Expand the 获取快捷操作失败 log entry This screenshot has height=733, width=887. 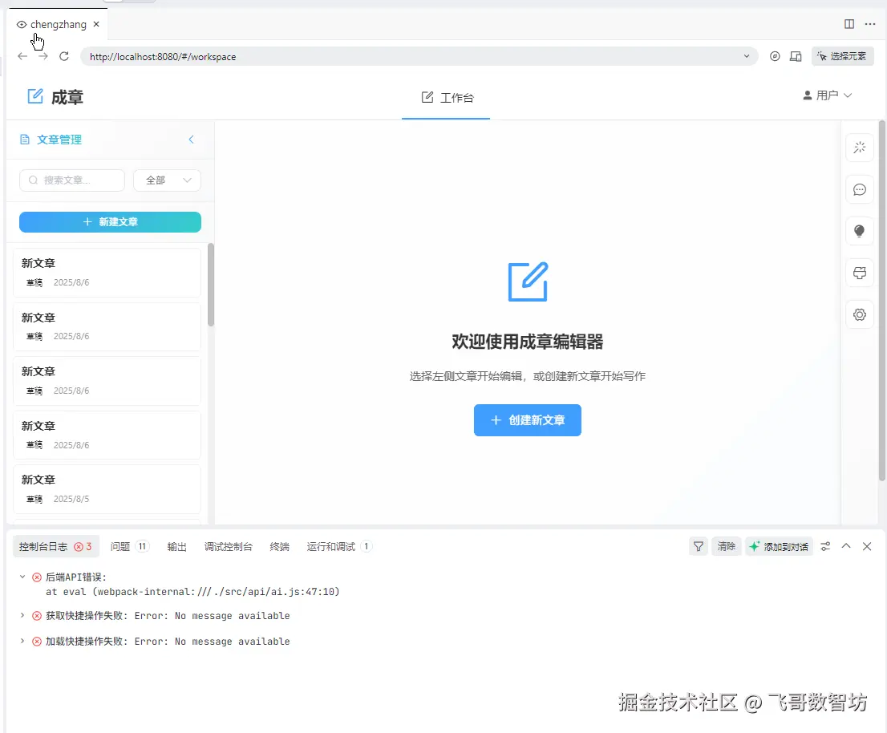tap(22, 615)
